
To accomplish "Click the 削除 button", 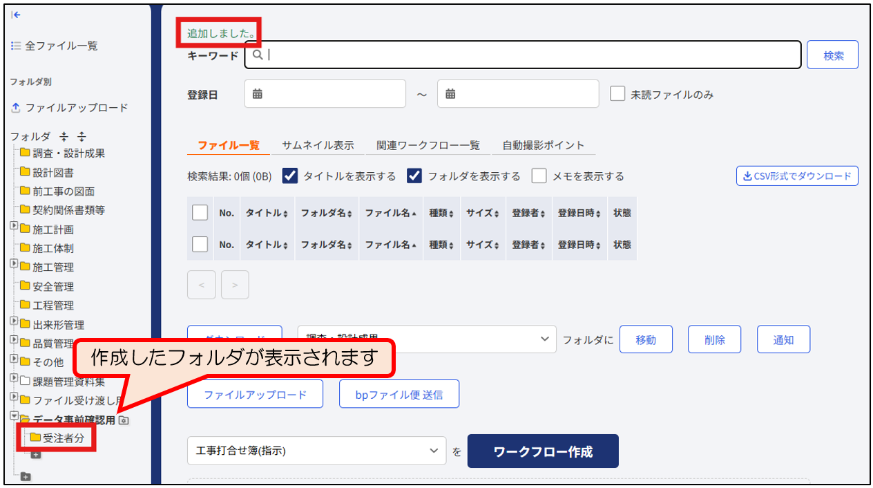I will [714, 339].
